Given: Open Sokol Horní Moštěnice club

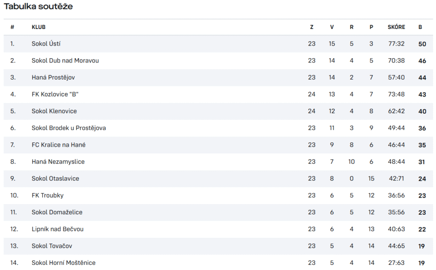Looking at the screenshot, I should [63, 263].
